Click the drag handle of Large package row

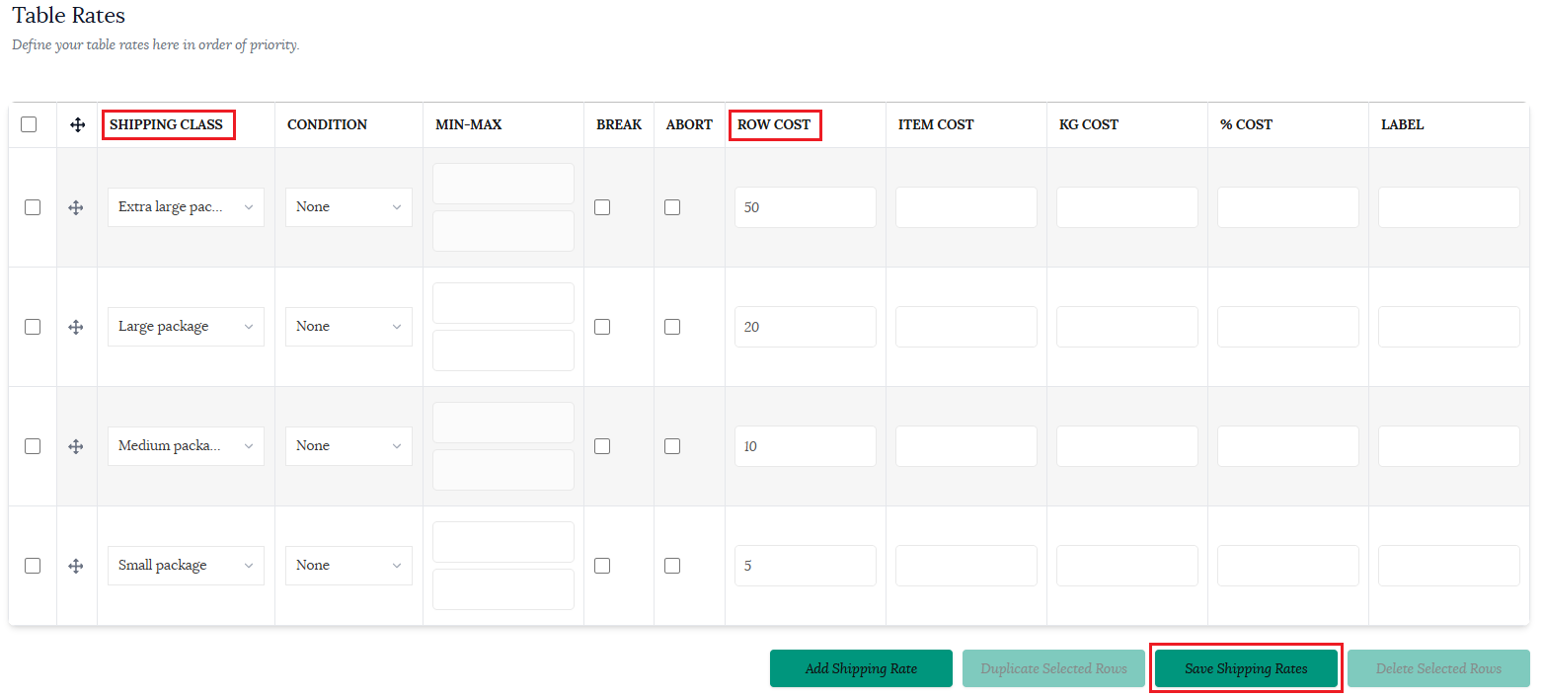76,327
